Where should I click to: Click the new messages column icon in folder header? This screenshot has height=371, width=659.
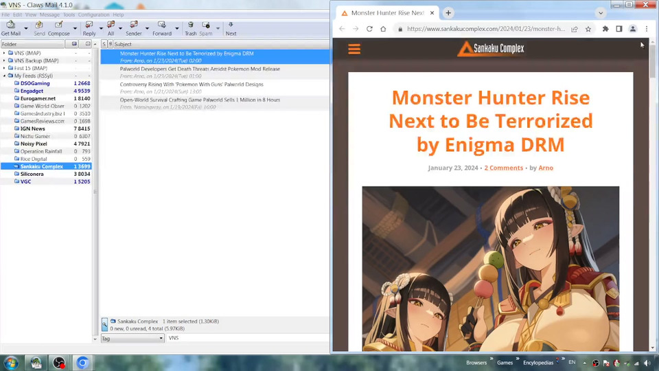tap(74, 44)
